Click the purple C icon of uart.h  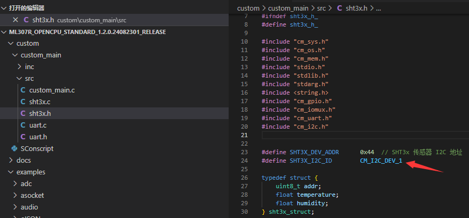coord(23,137)
